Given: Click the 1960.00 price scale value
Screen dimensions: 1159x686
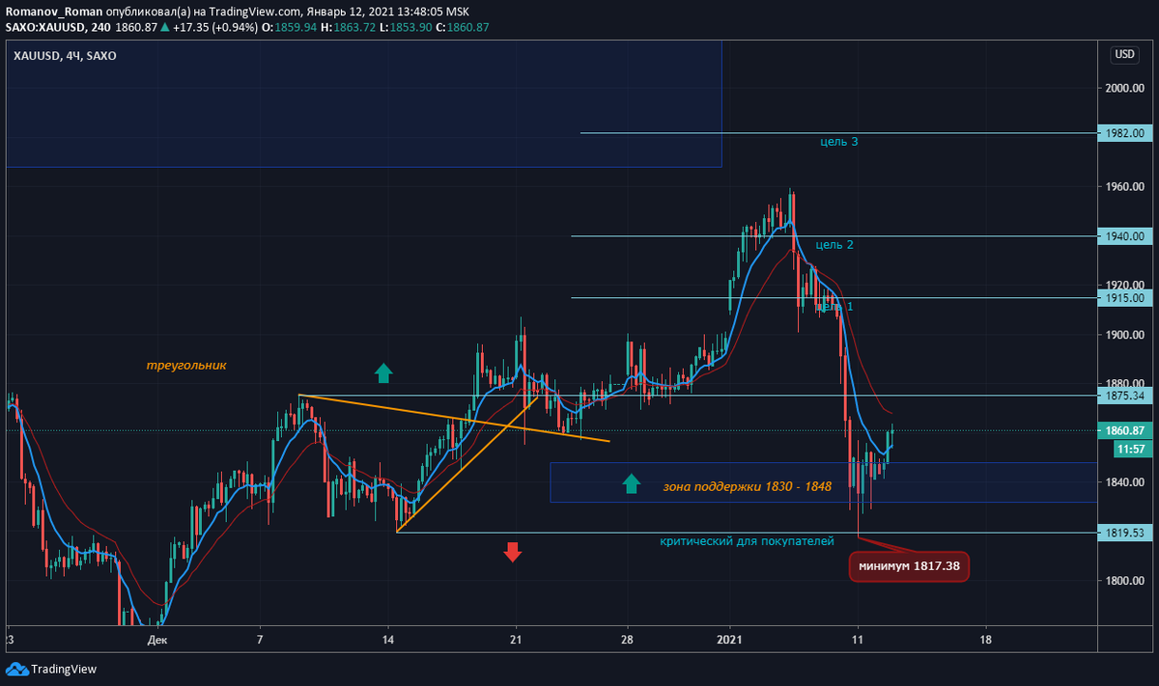Looking at the screenshot, I should (x=1125, y=187).
